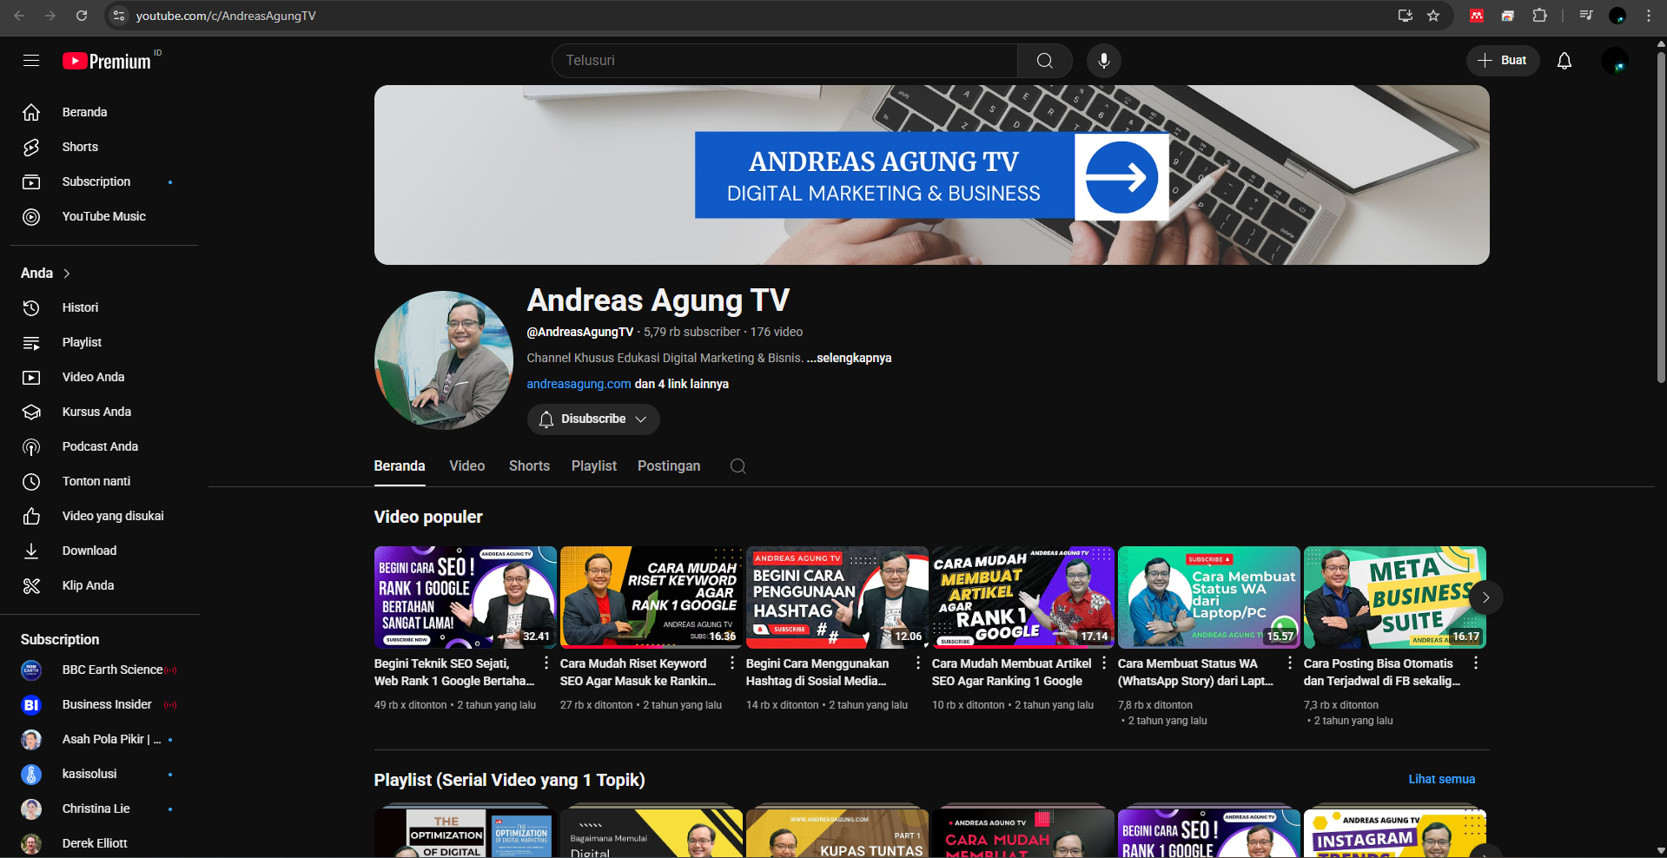Expand channel description selengkapnya
Viewport: 1667px width, 858px height.
point(849,358)
